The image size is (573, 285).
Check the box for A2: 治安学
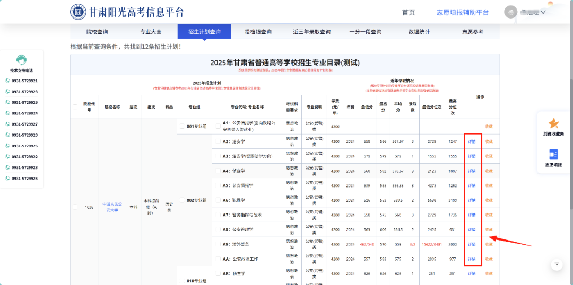click(218, 141)
